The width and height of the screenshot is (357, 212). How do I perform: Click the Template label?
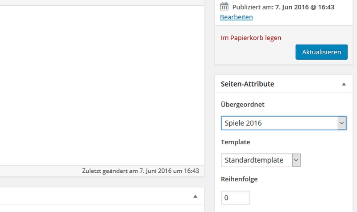[235, 142]
